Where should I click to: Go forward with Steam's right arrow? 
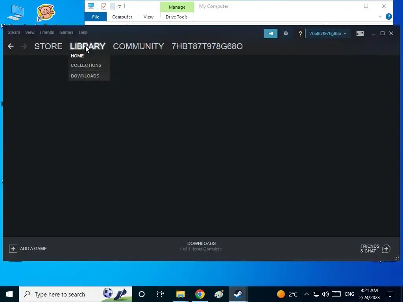24,46
